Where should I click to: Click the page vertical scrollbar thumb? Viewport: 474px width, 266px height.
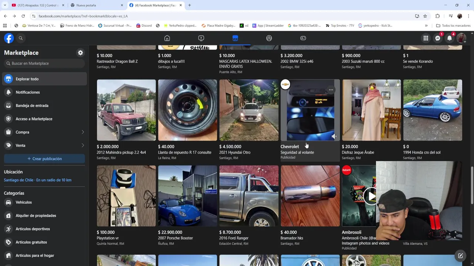pyautogui.click(x=472, y=185)
